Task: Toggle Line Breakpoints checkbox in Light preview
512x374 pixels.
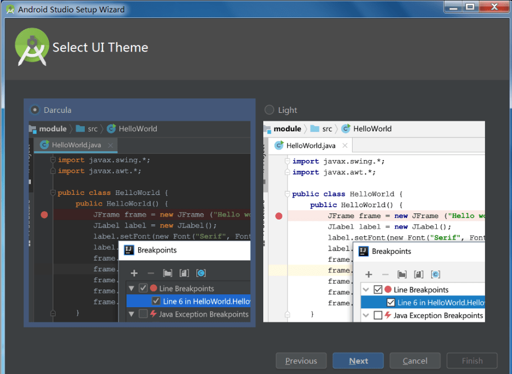Action: pos(378,289)
